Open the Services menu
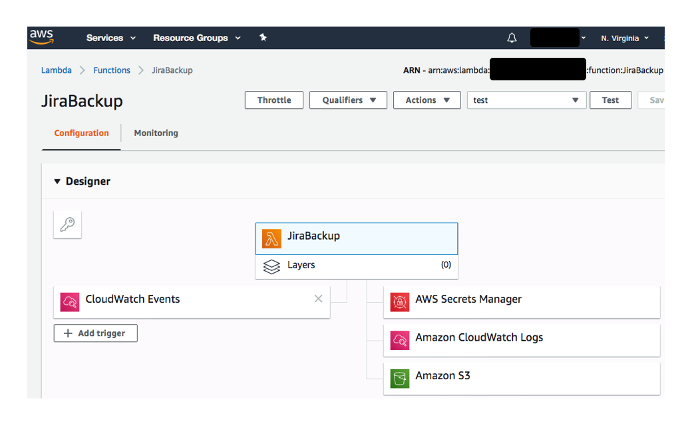 tap(110, 38)
